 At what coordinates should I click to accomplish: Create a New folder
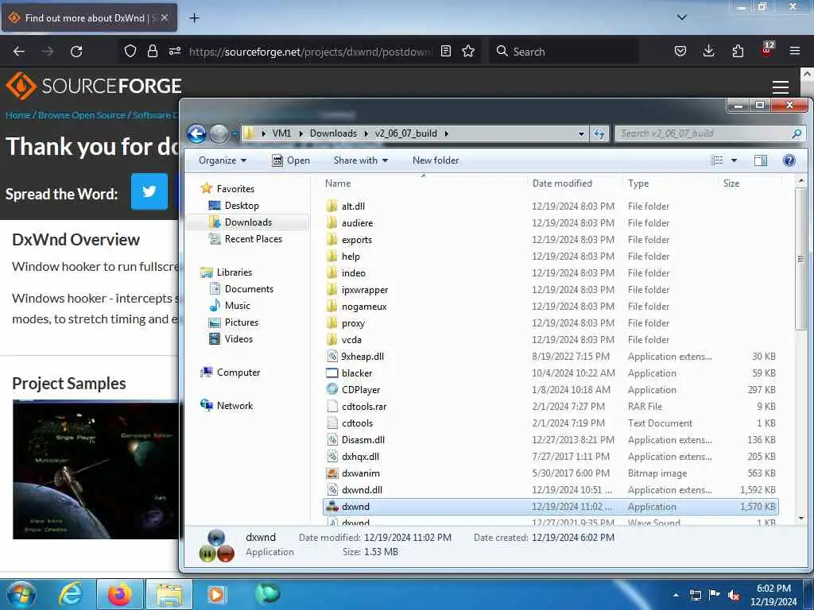436,160
